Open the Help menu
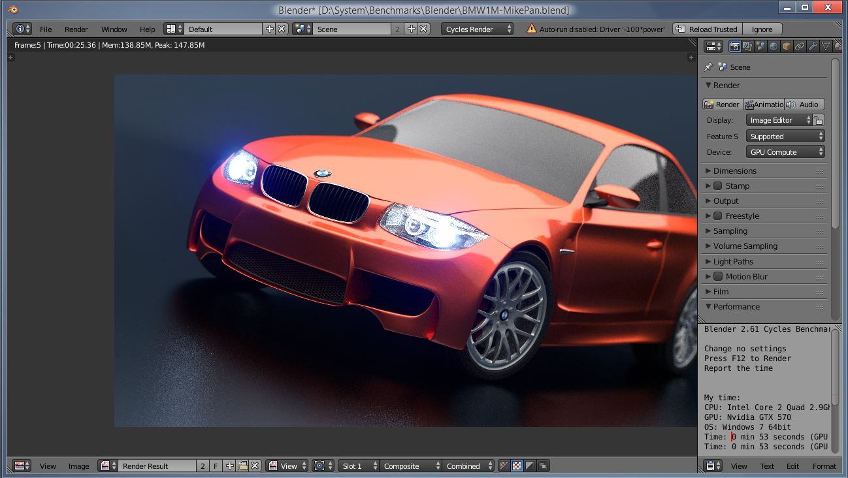 coord(148,29)
